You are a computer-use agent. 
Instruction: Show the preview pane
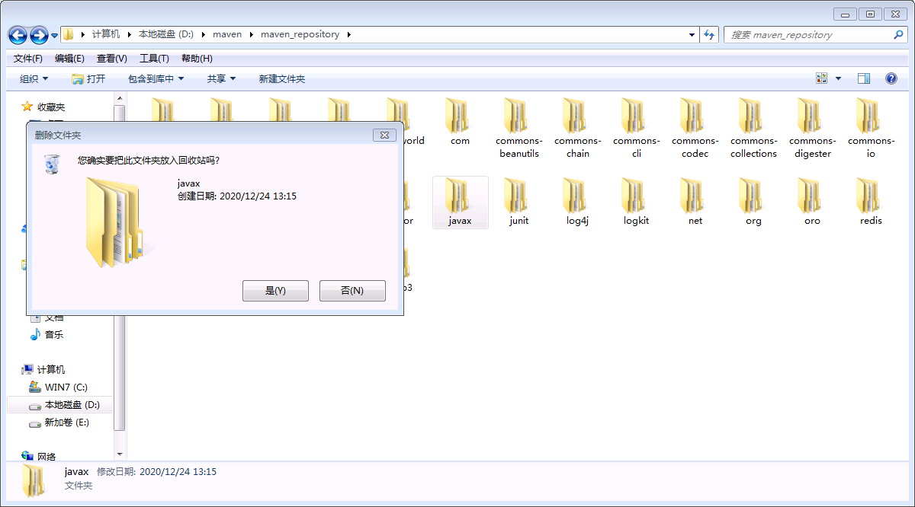tap(864, 78)
